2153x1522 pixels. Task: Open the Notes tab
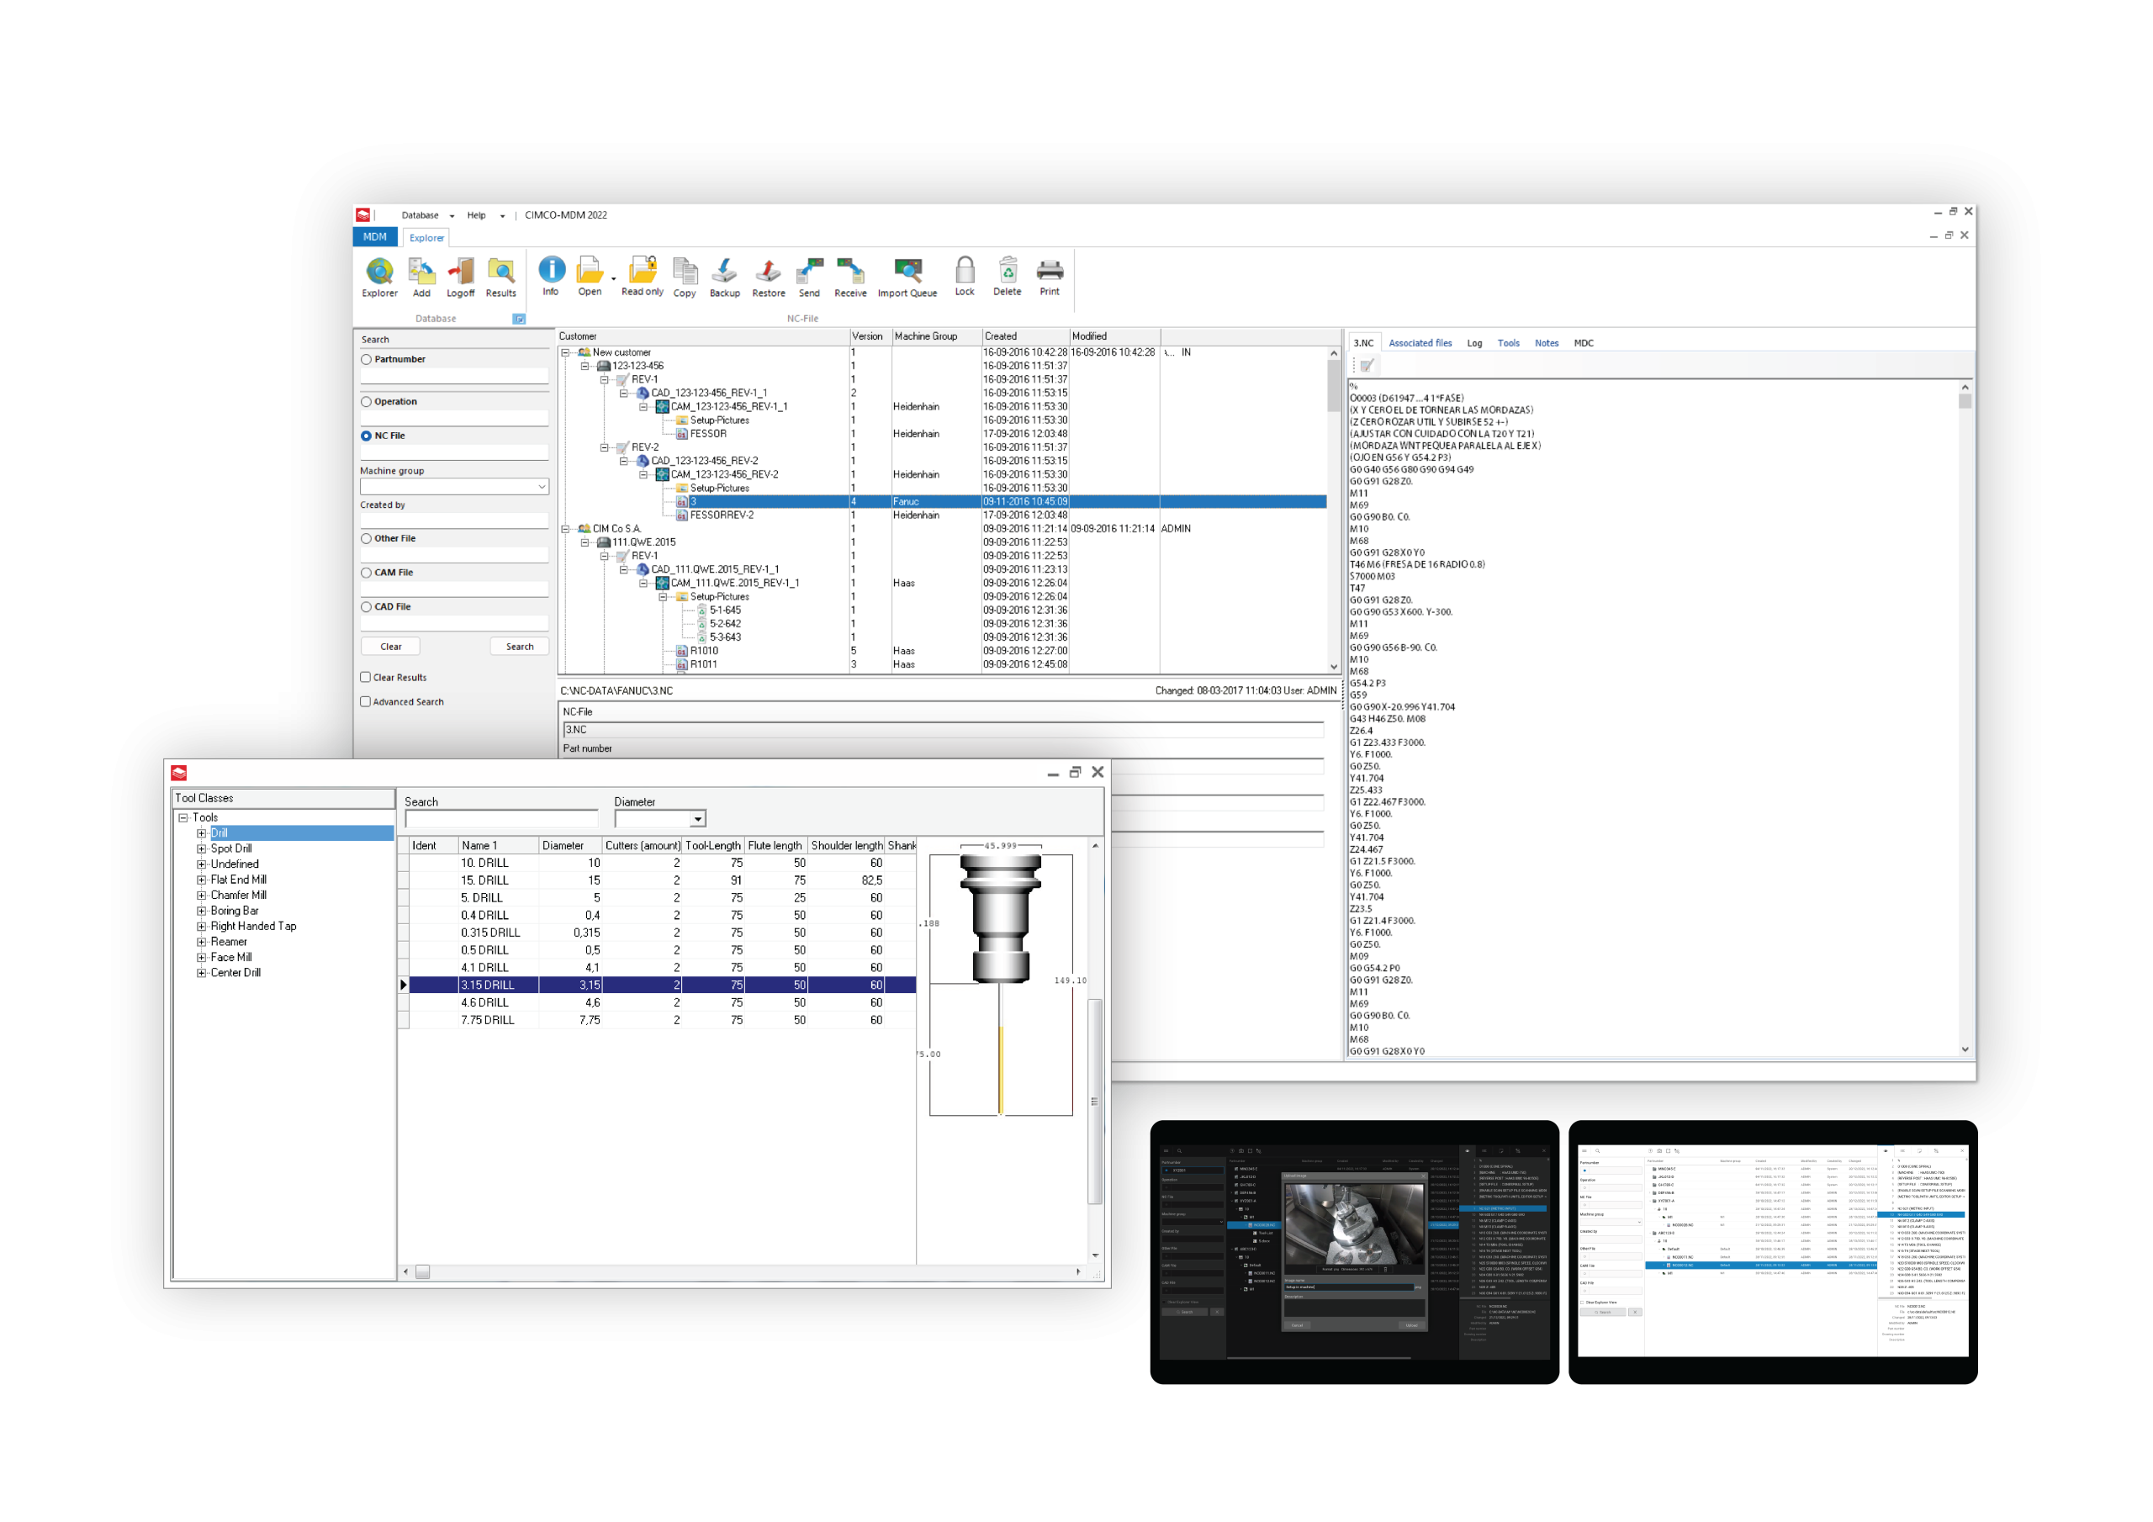coord(1547,343)
